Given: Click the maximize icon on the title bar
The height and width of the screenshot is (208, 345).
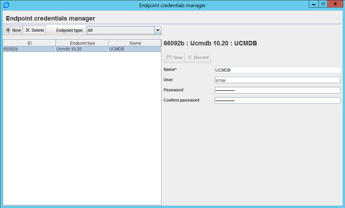Looking at the screenshot, I should tap(324, 4).
